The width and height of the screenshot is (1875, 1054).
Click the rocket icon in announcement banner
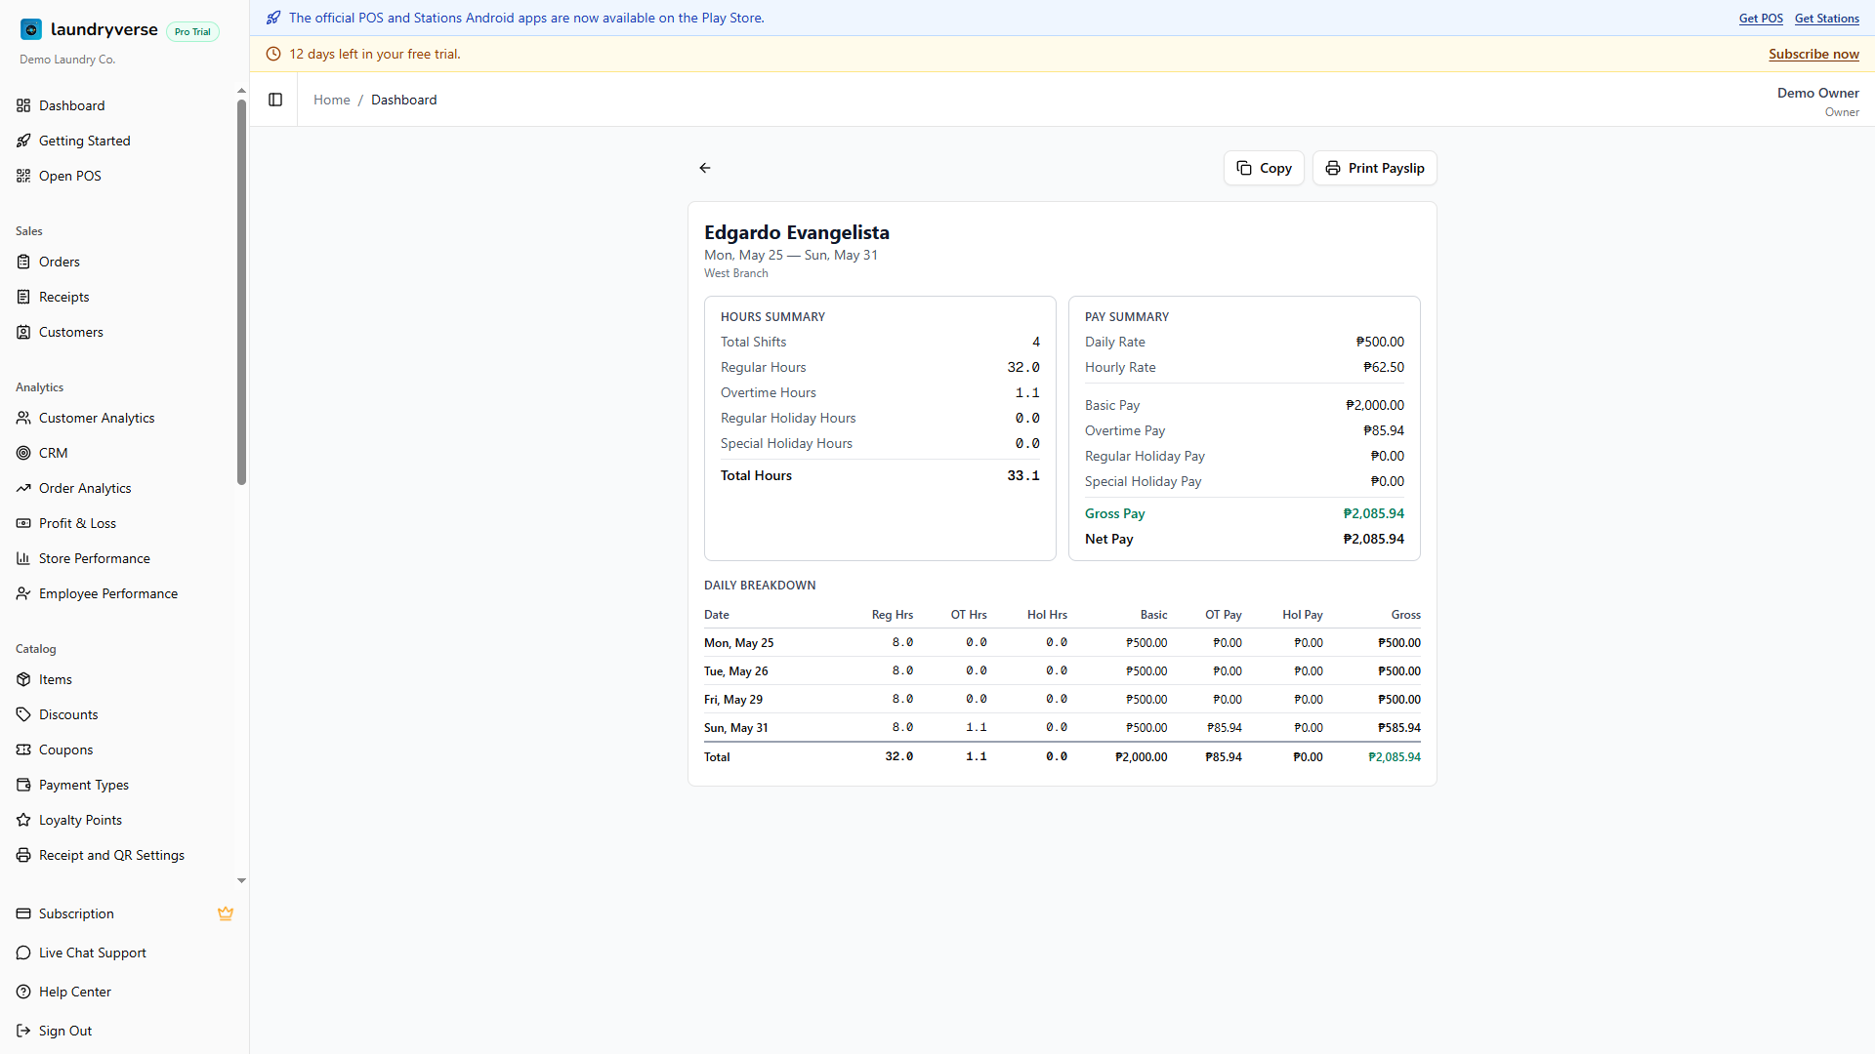click(x=273, y=18)
